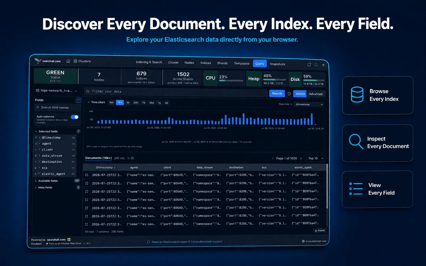Grab the drag handle of data_stream field
Image resolution: width=426 pixels, height=266 pixels.
pyautogui.click(x=36, y=156)
